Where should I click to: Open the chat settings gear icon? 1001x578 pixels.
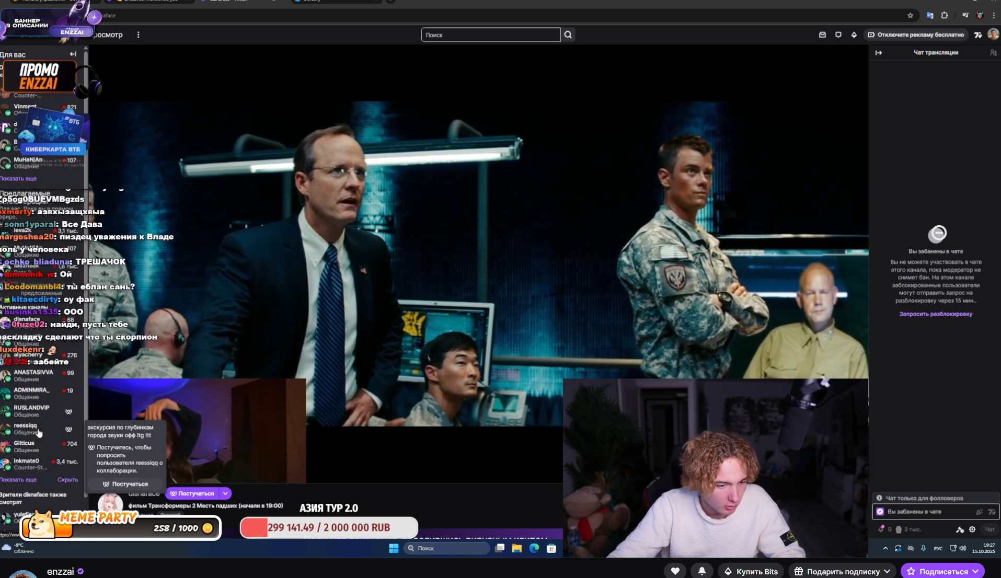tap(972, 529)
